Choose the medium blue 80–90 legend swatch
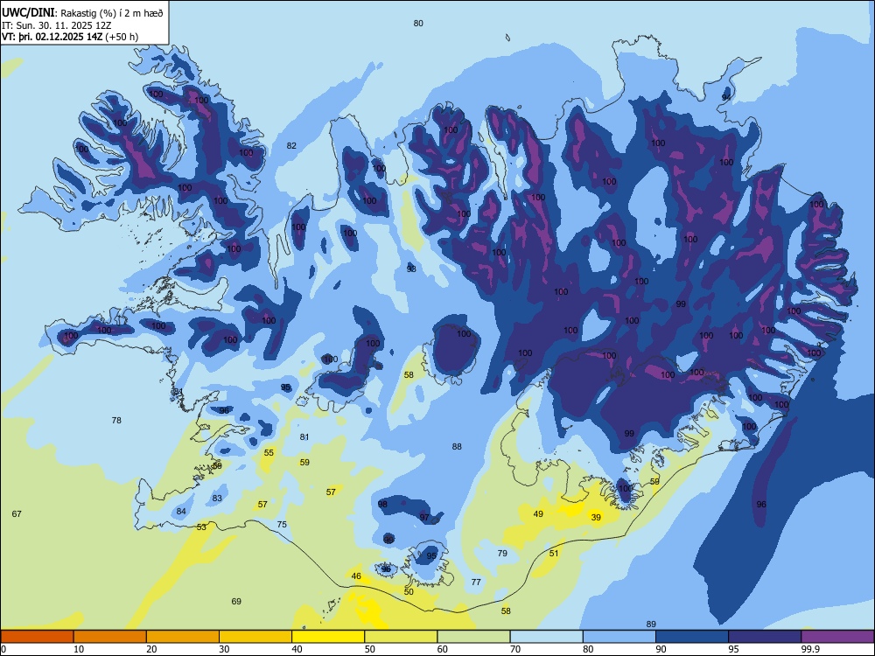The height and width of the screenshot is (656, 875). click(x=619, y=637)
